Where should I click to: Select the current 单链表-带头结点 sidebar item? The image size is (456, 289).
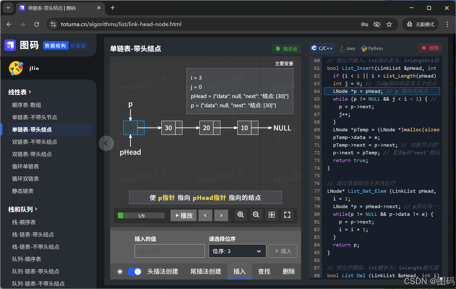coord(50,130)
